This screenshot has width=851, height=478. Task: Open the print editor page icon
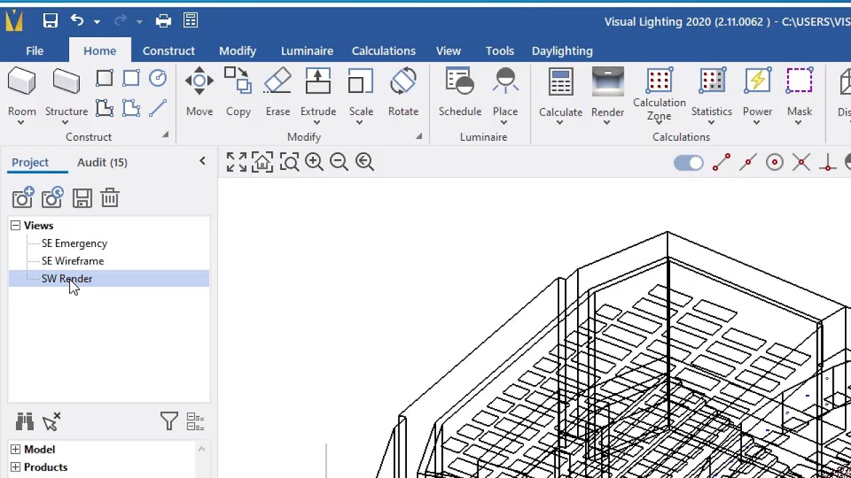pyautogui.click(x=191, y=21)
